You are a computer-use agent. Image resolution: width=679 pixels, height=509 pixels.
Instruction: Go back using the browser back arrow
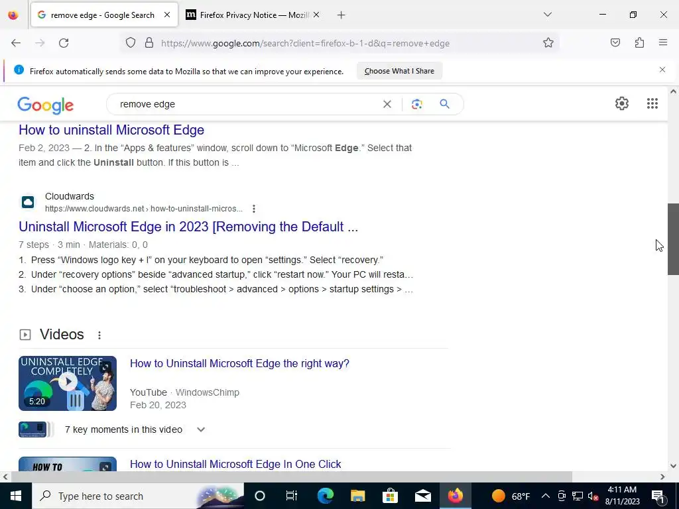click(16, 43)
